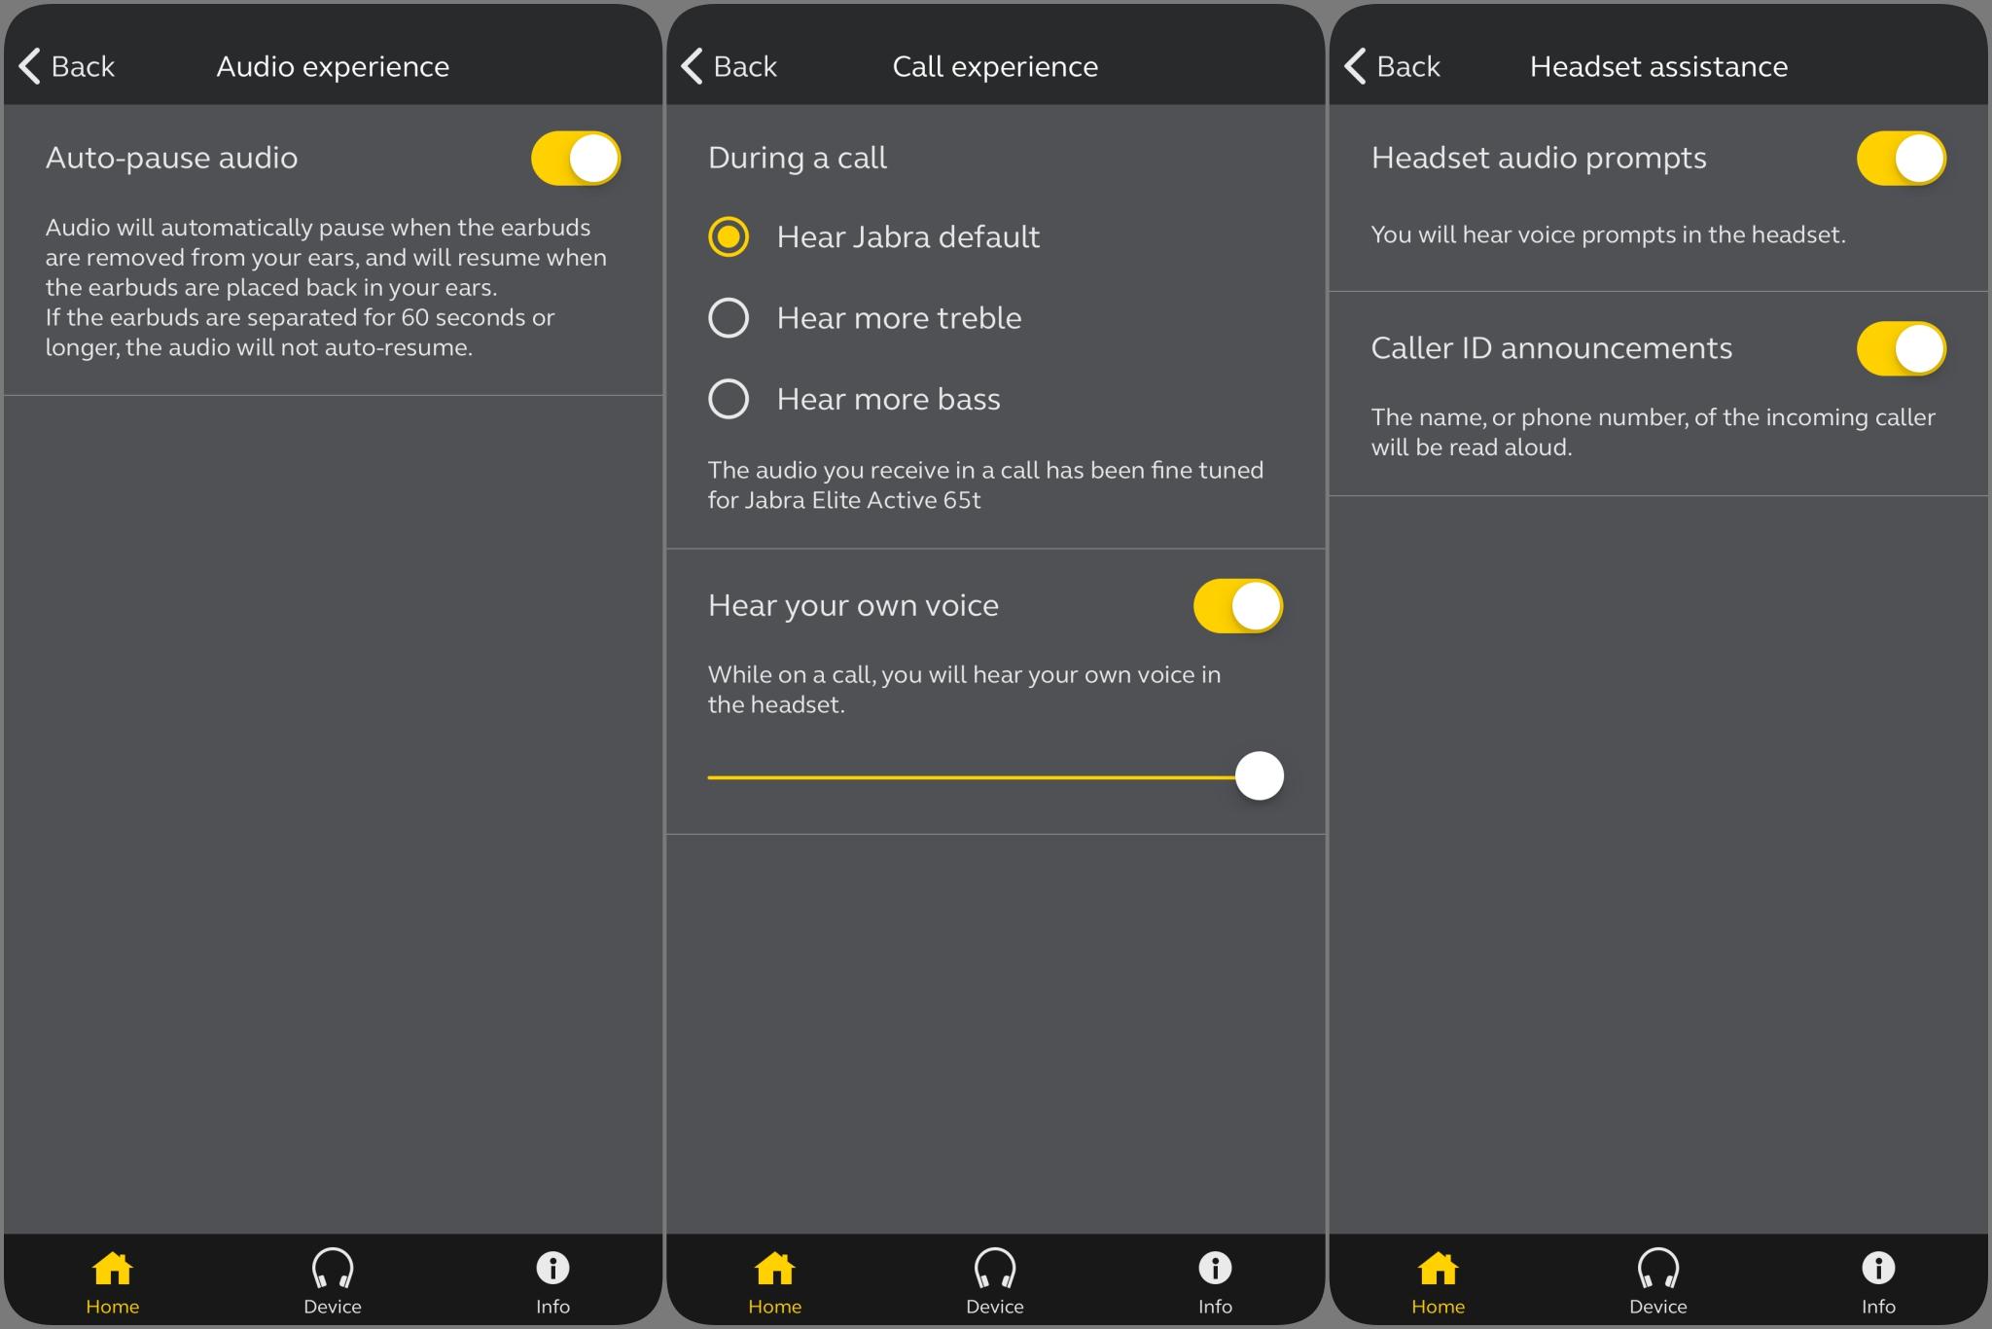
Task: Click the own-voice volume slider handle
Action: (x=1260, y=775)
